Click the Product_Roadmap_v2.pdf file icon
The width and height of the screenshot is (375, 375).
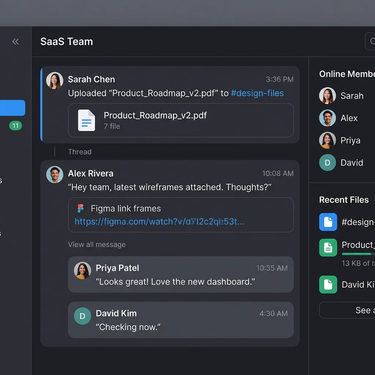[x=86, y=120]
